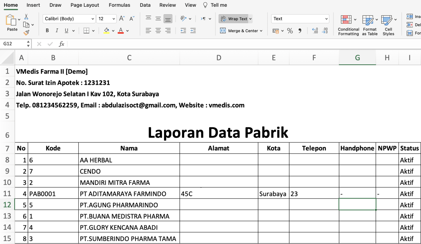Click the Center text alignment icon

pos(158,31)
